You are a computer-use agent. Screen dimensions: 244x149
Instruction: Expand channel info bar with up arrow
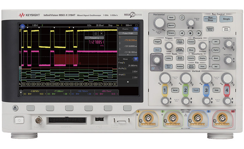click(21, 93)
